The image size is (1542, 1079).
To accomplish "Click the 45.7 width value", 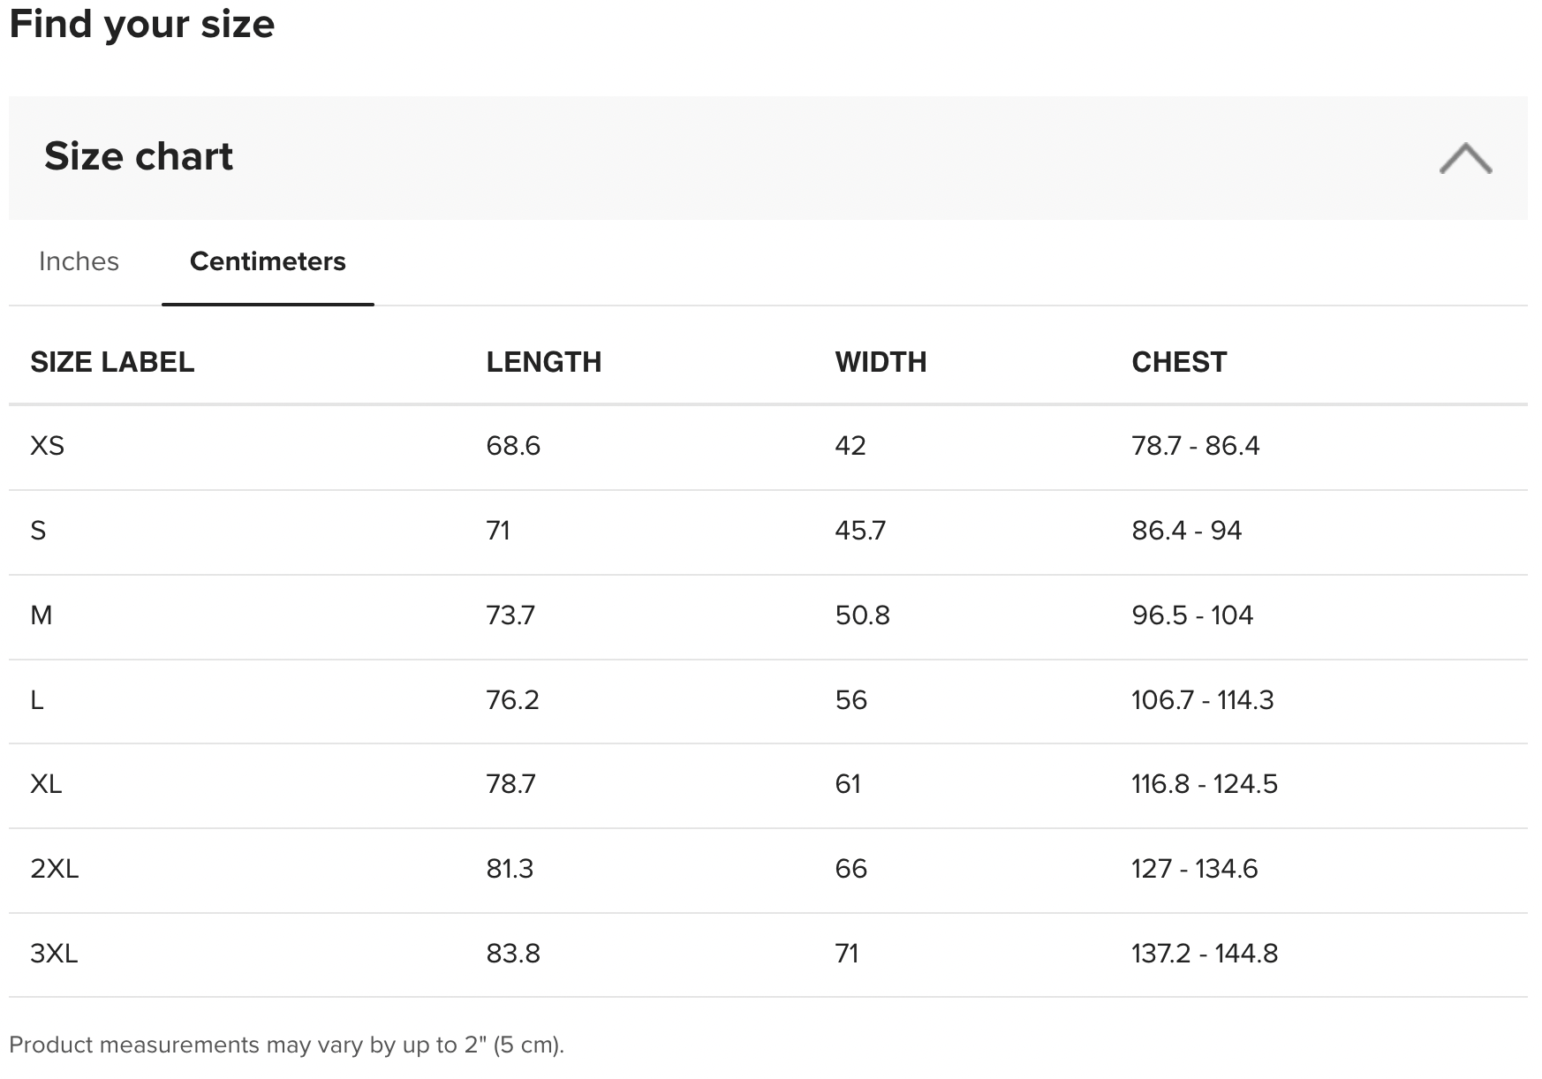I will coord(860,531).
